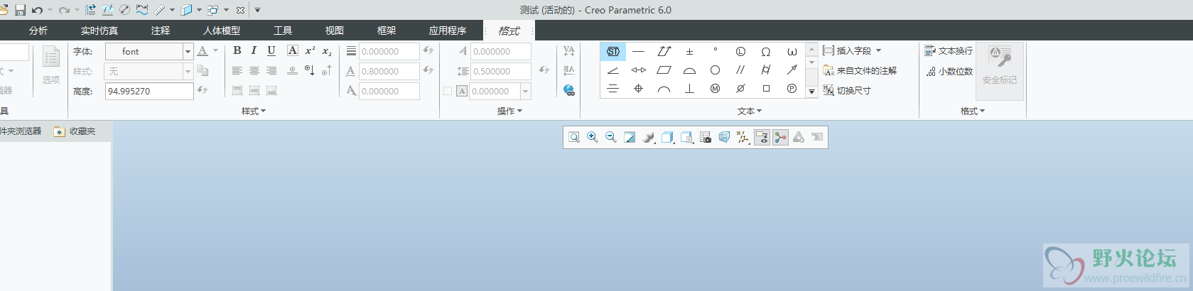Image resolution: width=1193 pixels, height=291 pixels.
Task: Apply bold text formatting
Action: coord(237,50)
